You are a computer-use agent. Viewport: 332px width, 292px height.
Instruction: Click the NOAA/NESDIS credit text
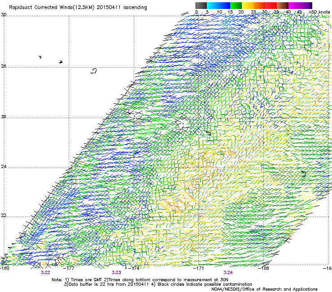[x=264, y=289]
